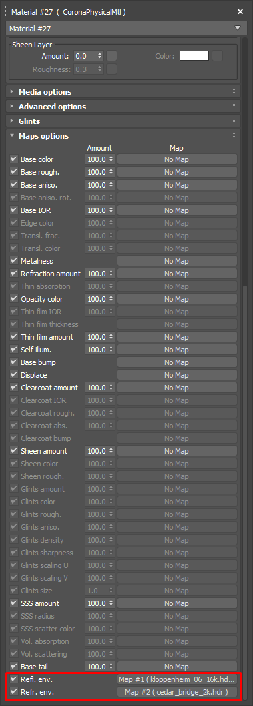The image size is (253, 706).
Task: Open Map #1 kloppenheim_06_16k reflection environment slot
Action: click(x=177, y=679)
